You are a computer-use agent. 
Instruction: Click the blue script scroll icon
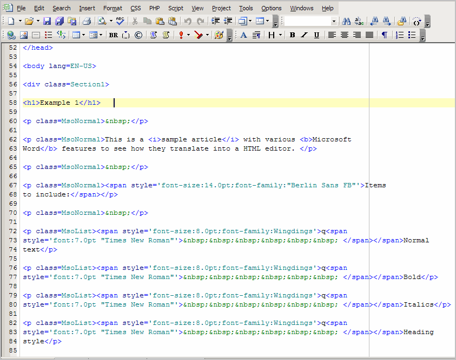154,35
